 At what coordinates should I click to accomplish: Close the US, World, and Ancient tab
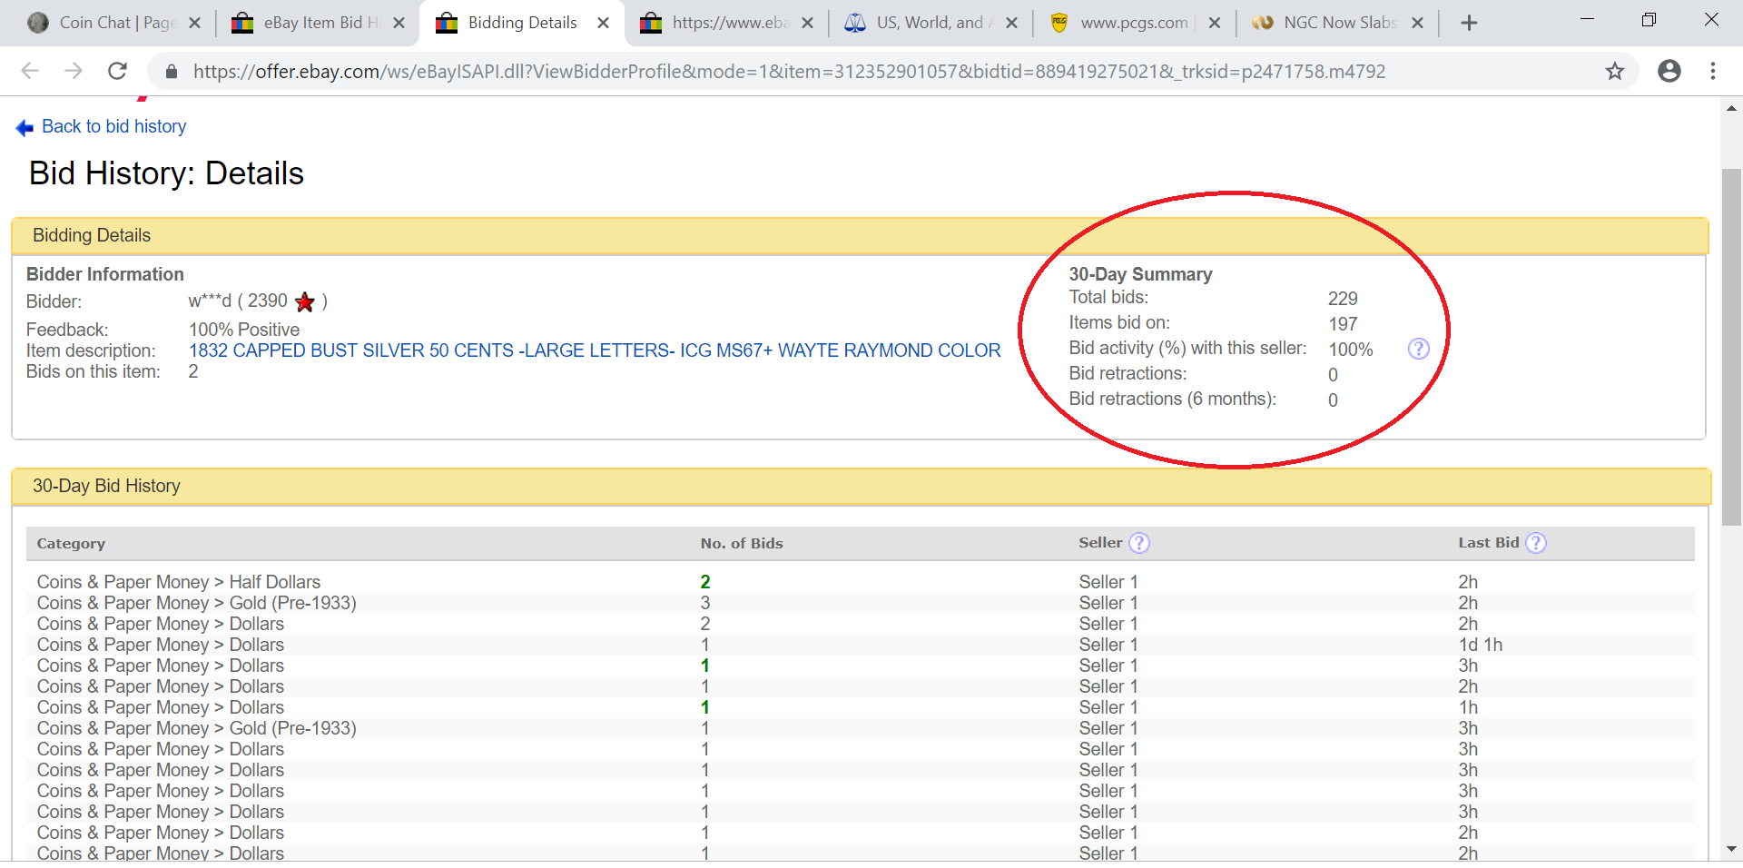pos(1011,23)
